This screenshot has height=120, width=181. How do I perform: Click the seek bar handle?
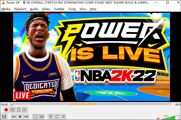coord(11,104)
